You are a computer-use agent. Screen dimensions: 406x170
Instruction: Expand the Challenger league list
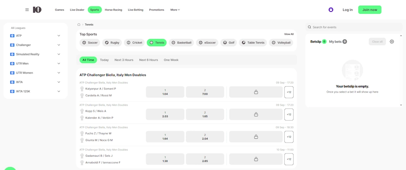[59, 45]
